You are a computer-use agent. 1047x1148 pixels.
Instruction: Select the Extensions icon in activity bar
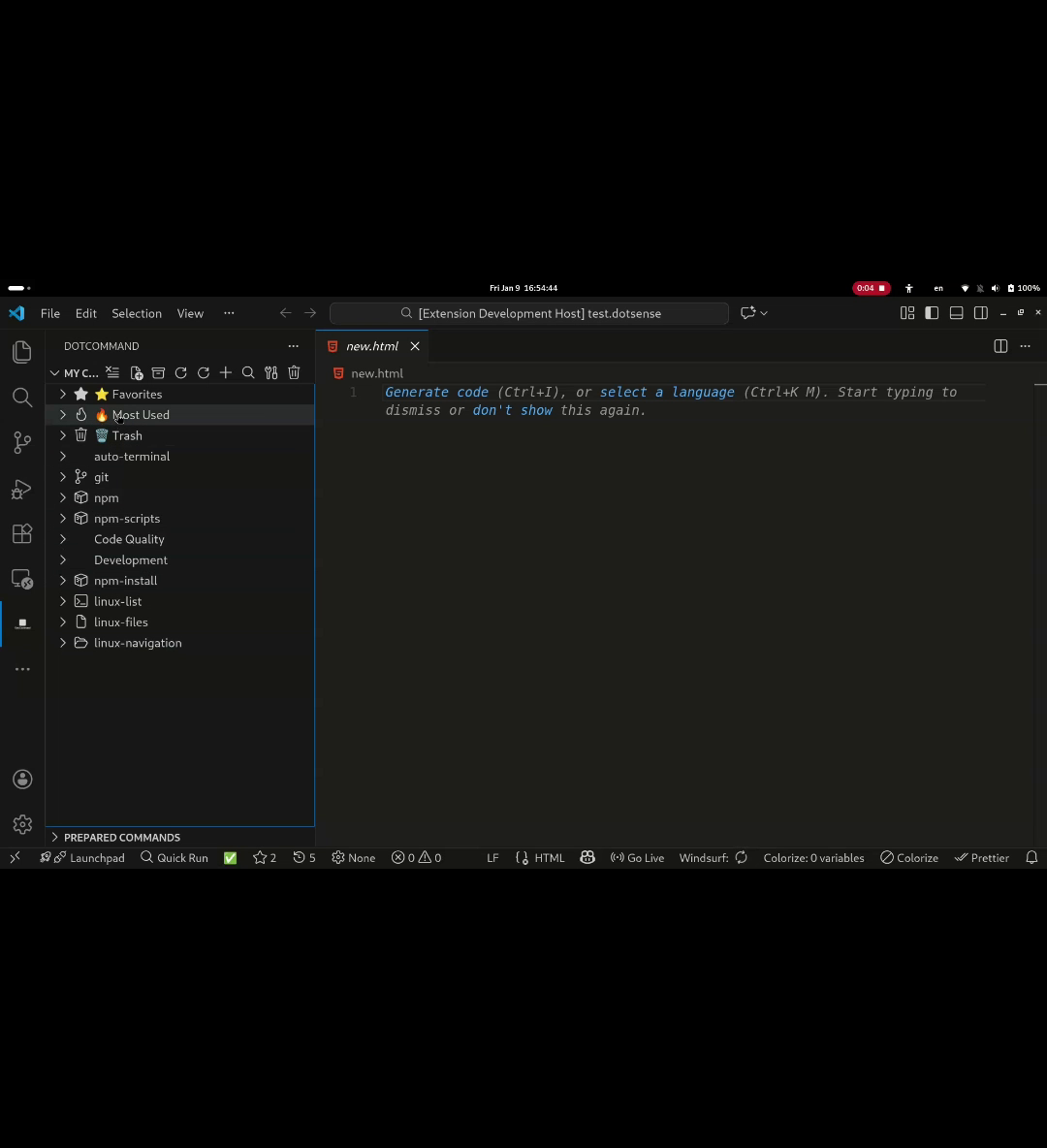(21, 533)
